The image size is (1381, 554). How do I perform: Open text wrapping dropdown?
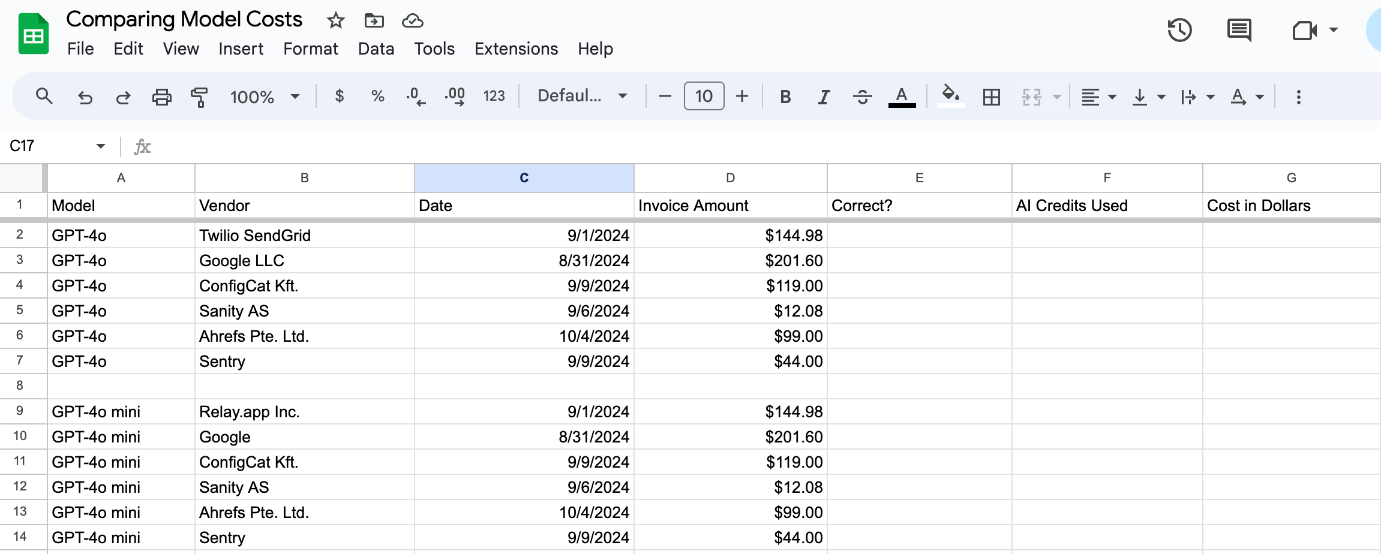coord(1197,97)
